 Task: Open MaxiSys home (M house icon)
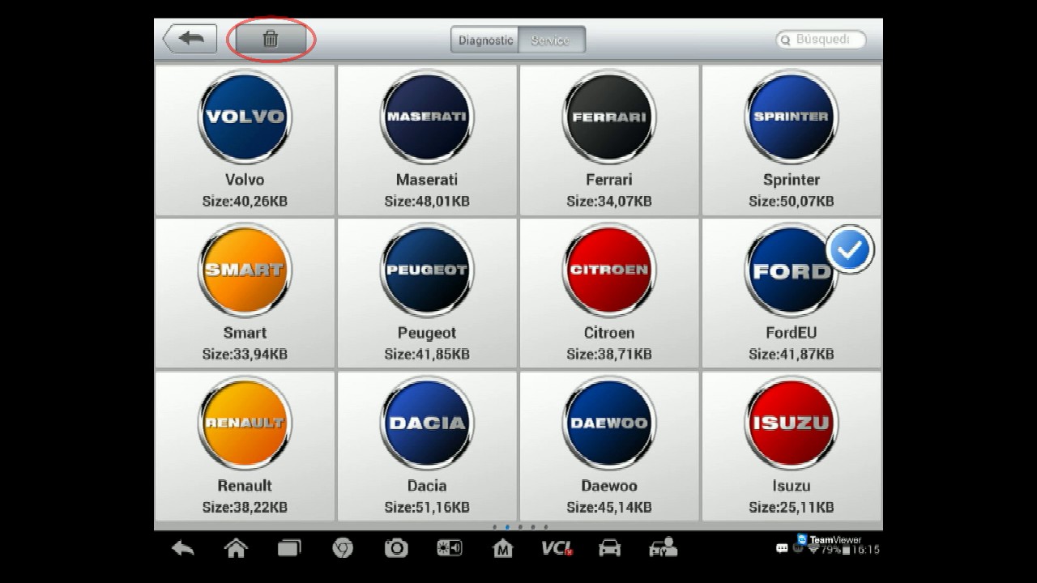(503, 548)
